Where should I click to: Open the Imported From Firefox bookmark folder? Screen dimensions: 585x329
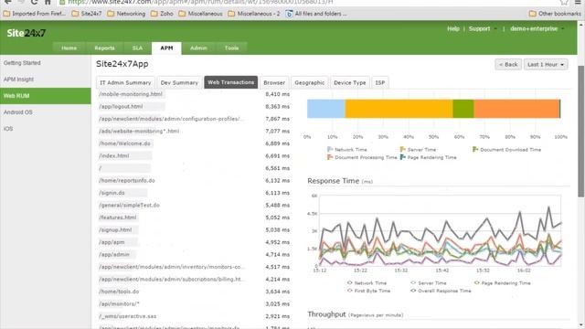coord(35,14)
